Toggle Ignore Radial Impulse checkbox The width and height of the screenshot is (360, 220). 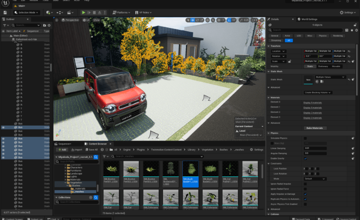305,184
